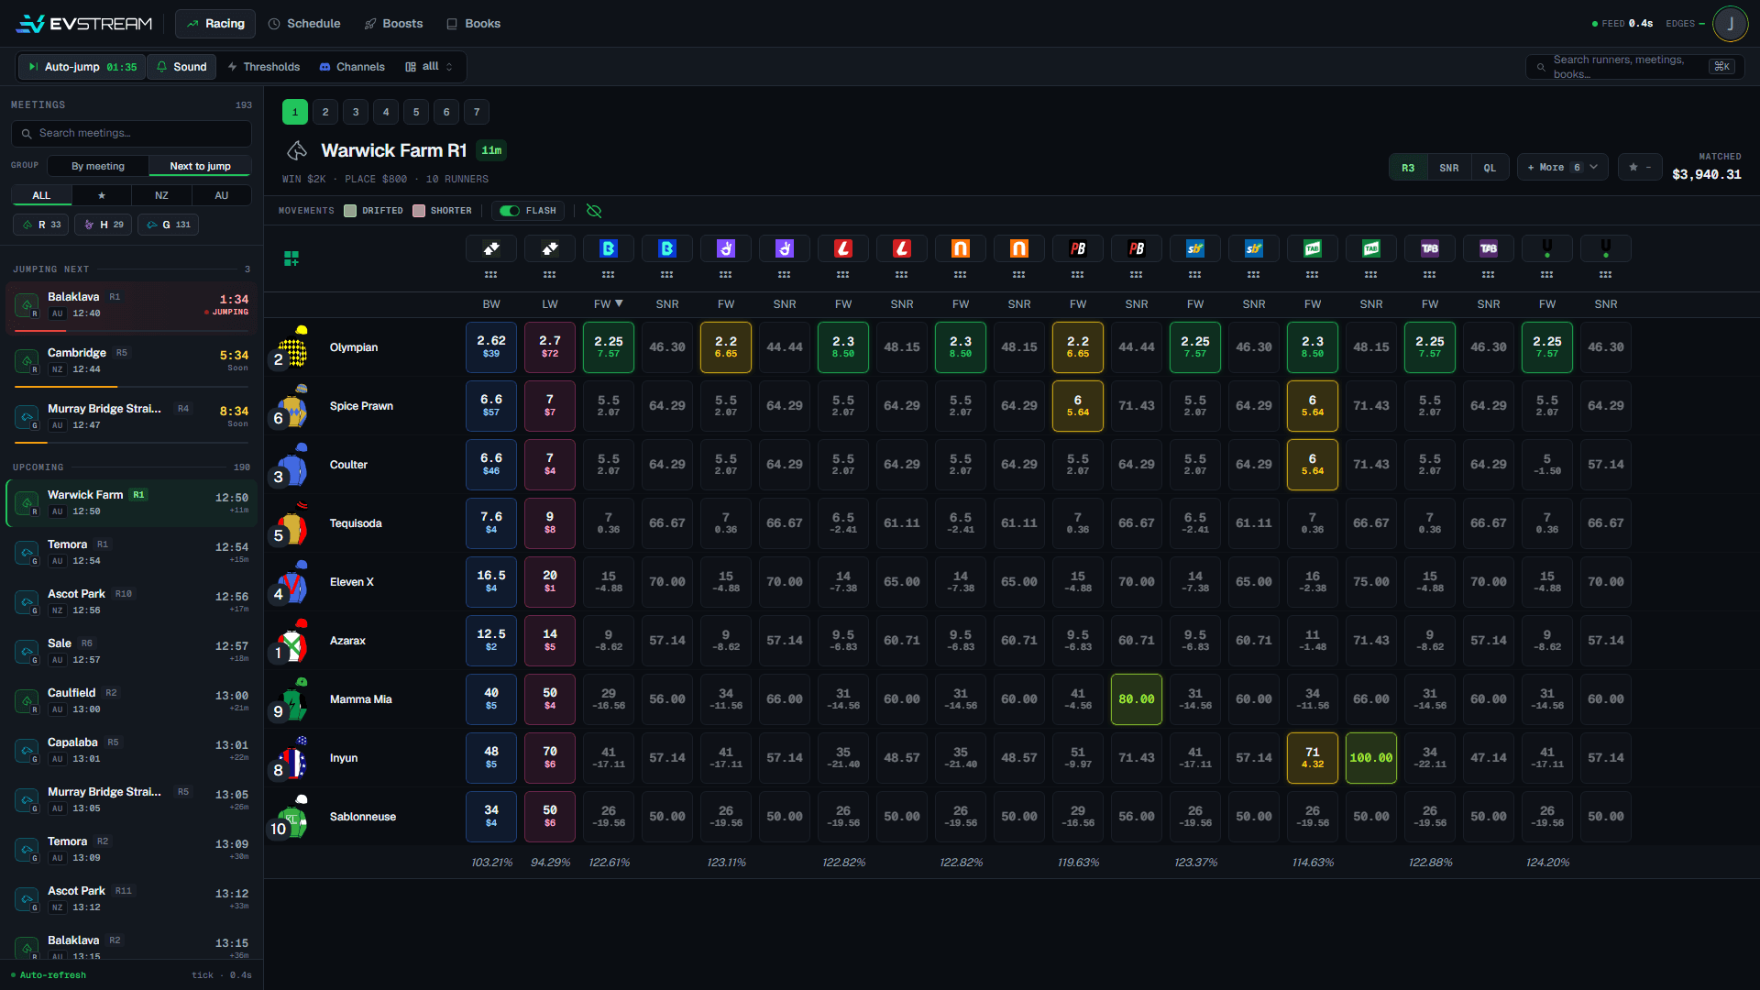Toggle Auto-jump 01:35

tap(82, 67)
